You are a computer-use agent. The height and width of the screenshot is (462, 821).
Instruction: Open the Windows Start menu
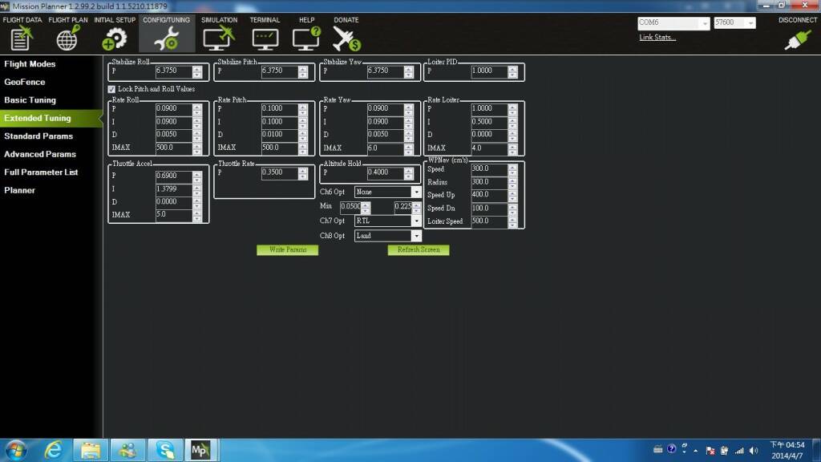pos(16,451)
